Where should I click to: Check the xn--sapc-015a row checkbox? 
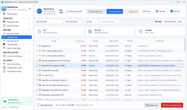pyautogui.click(x=37, y=75)
